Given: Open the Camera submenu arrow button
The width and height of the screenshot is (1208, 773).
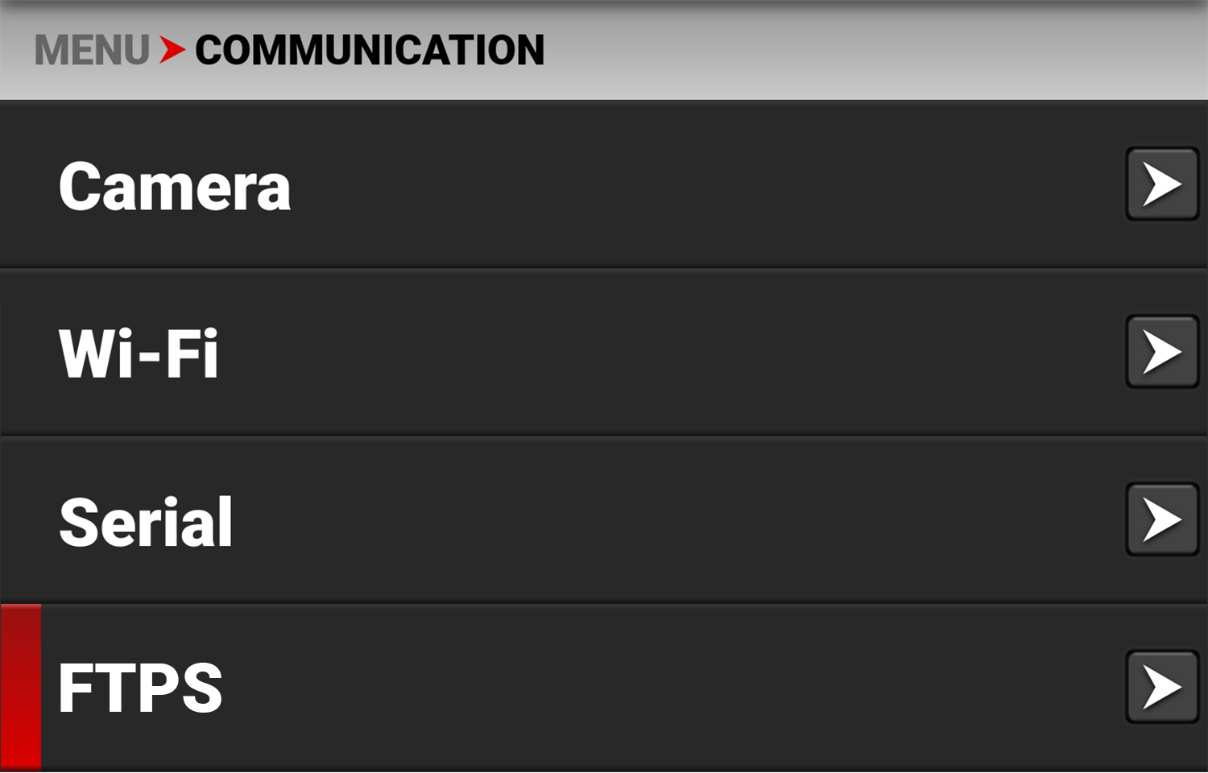Looking at the screenshot, I should point(1161,184).
